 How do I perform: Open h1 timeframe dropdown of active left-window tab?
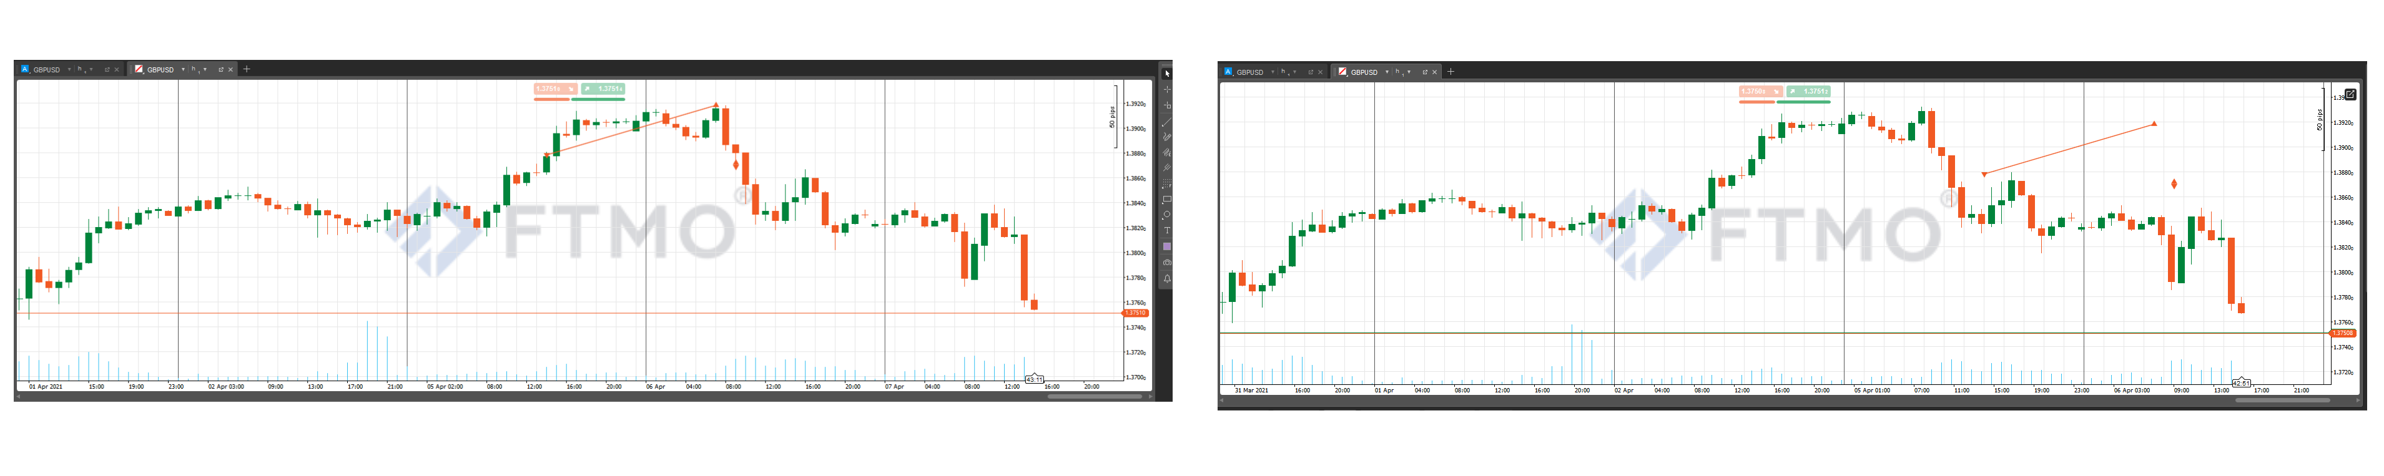coord(205,70)
